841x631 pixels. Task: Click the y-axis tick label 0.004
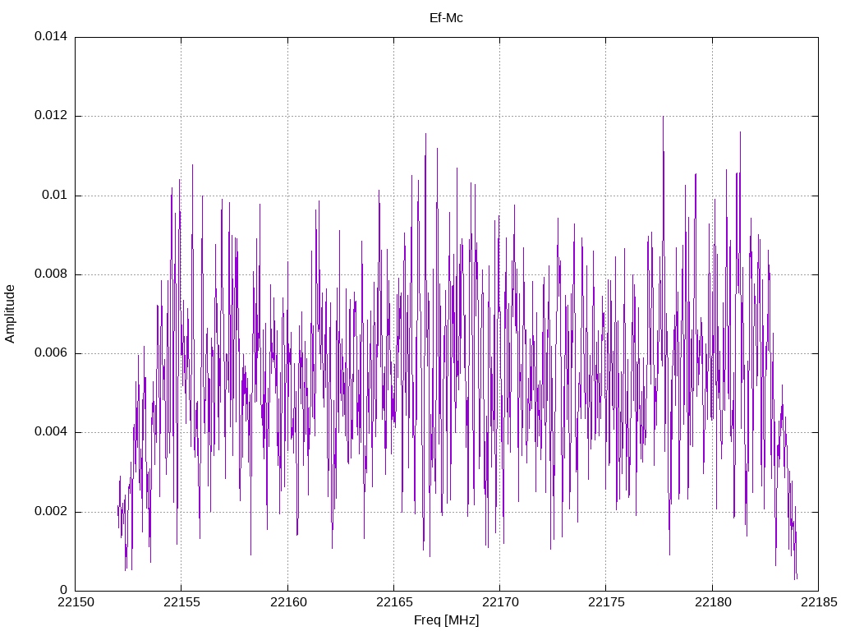[51, 432]
